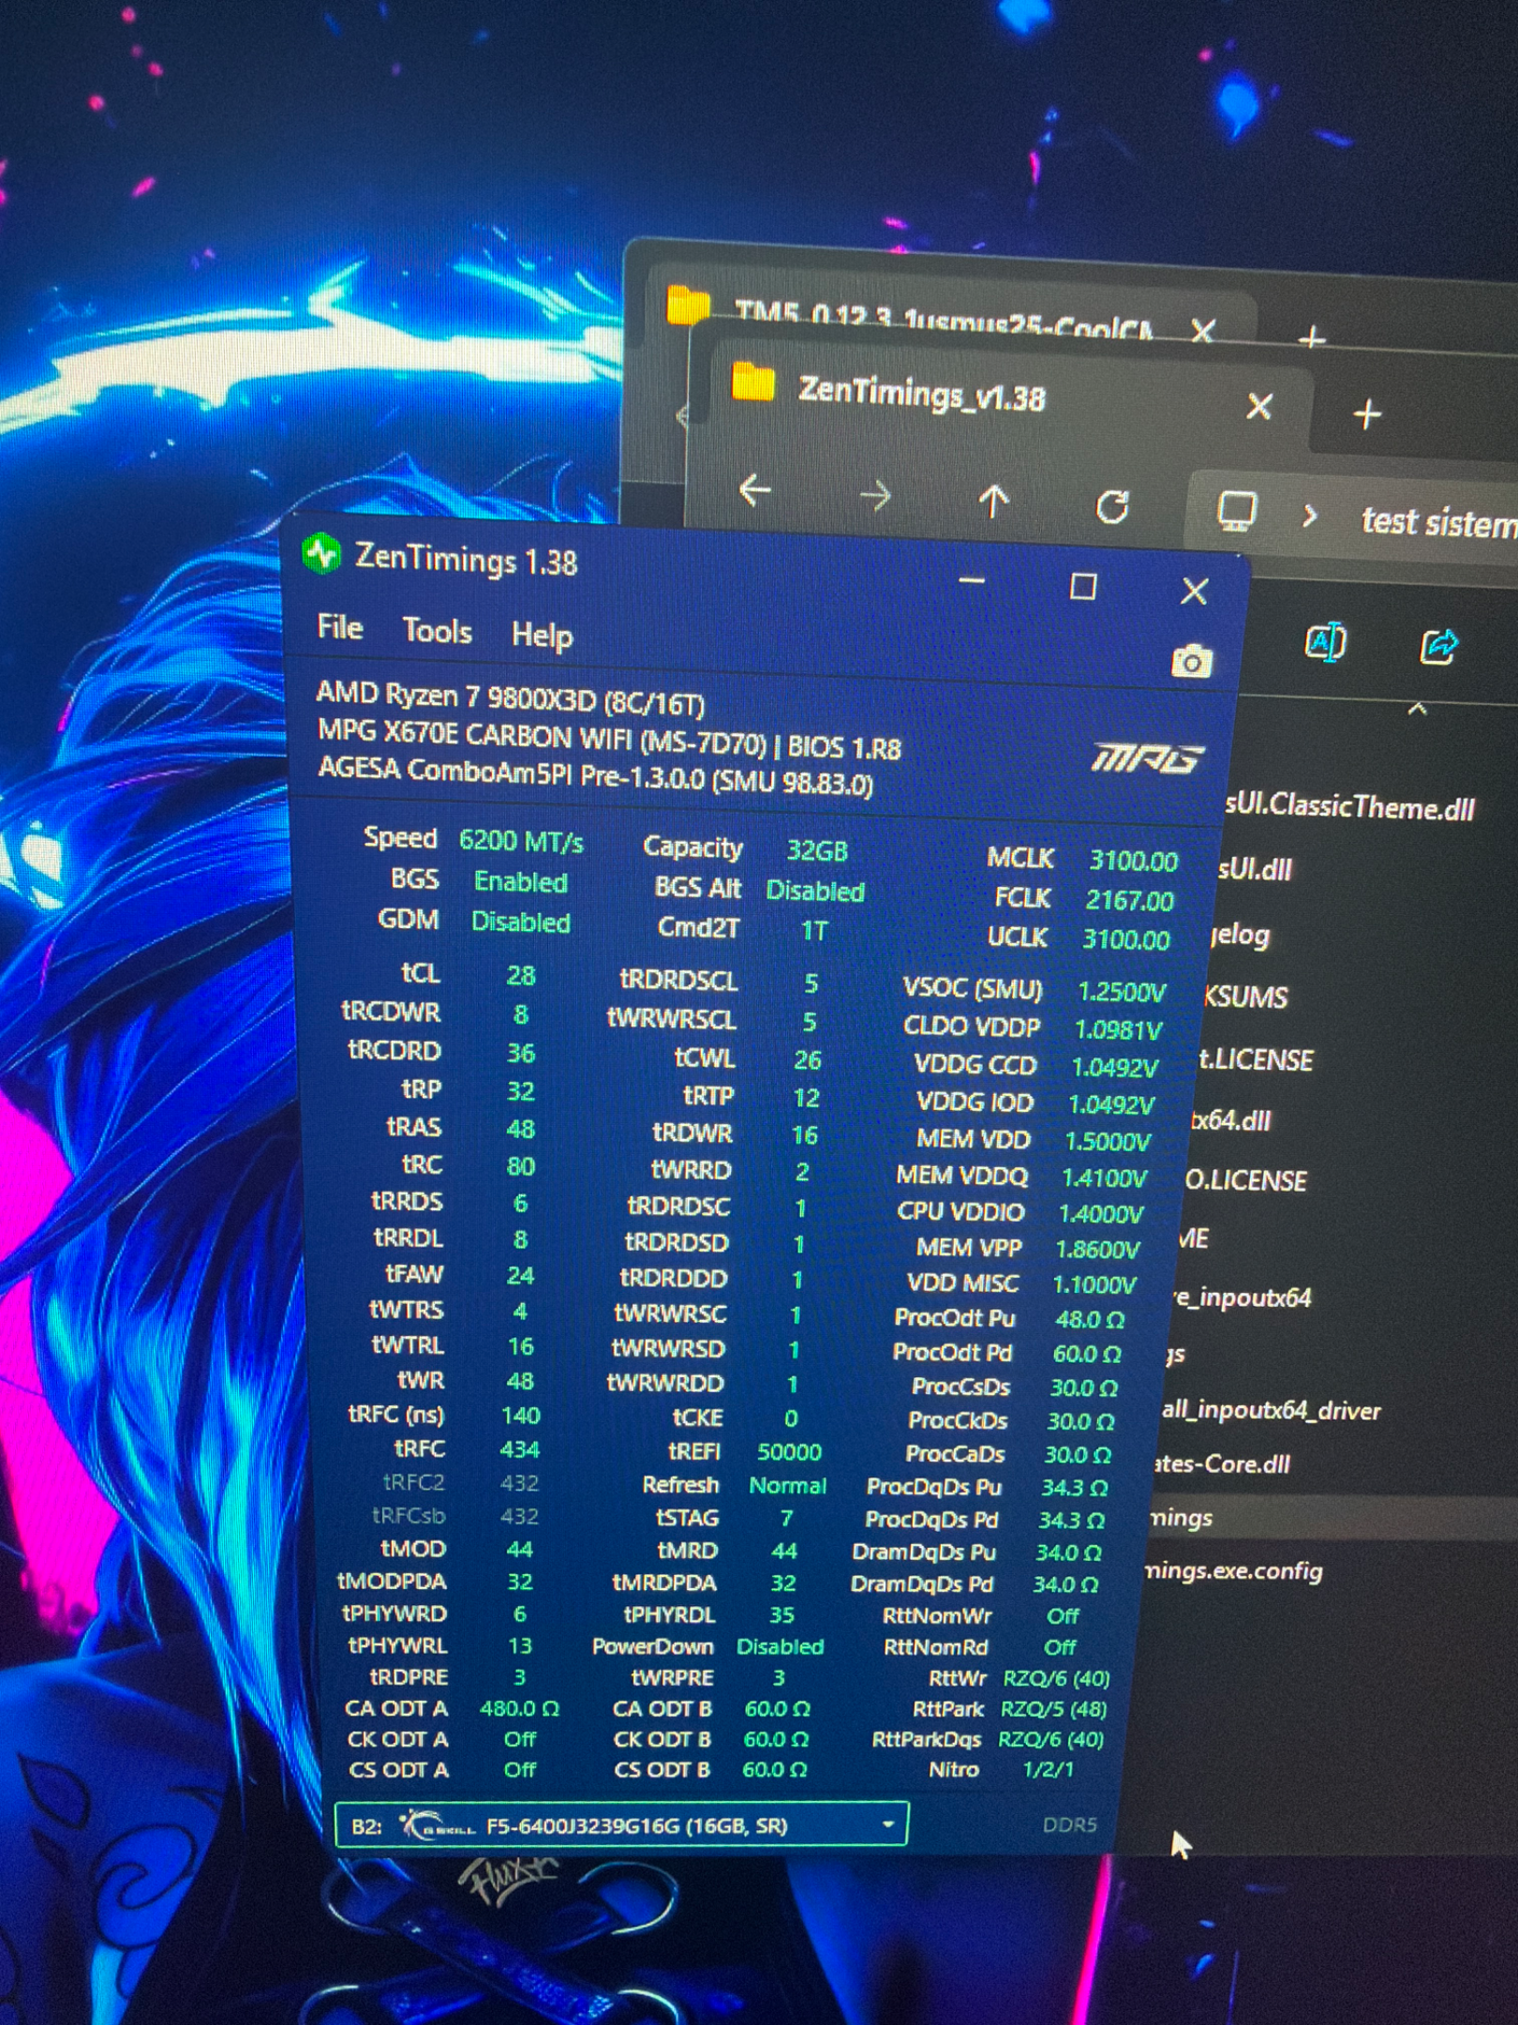Click the tRC value 80
1518x2025 pixels.
tap(521, 1166)
